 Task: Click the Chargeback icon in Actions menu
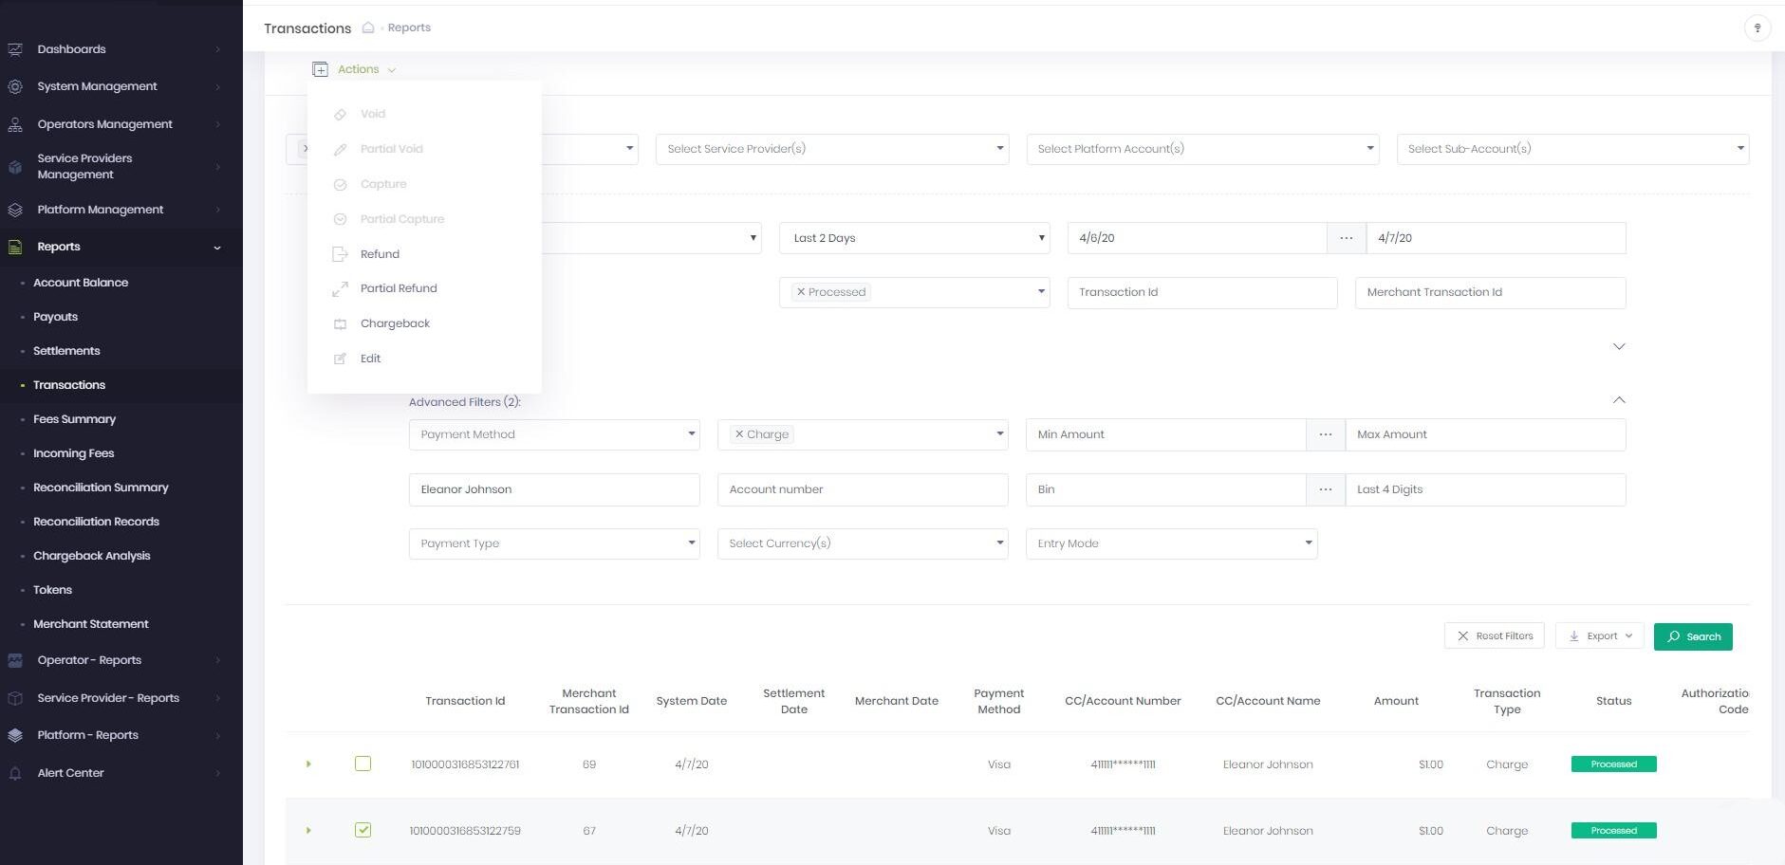[x=340, y=324]
